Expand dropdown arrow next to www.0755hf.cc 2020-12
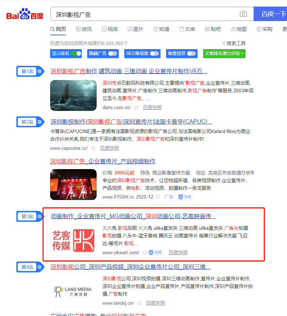This screenshot has height=316, width=287. coord(158,197)
